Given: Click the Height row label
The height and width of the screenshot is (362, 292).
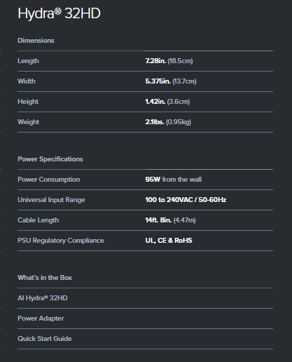Looking at the screenshot, I should click(28, 102).
